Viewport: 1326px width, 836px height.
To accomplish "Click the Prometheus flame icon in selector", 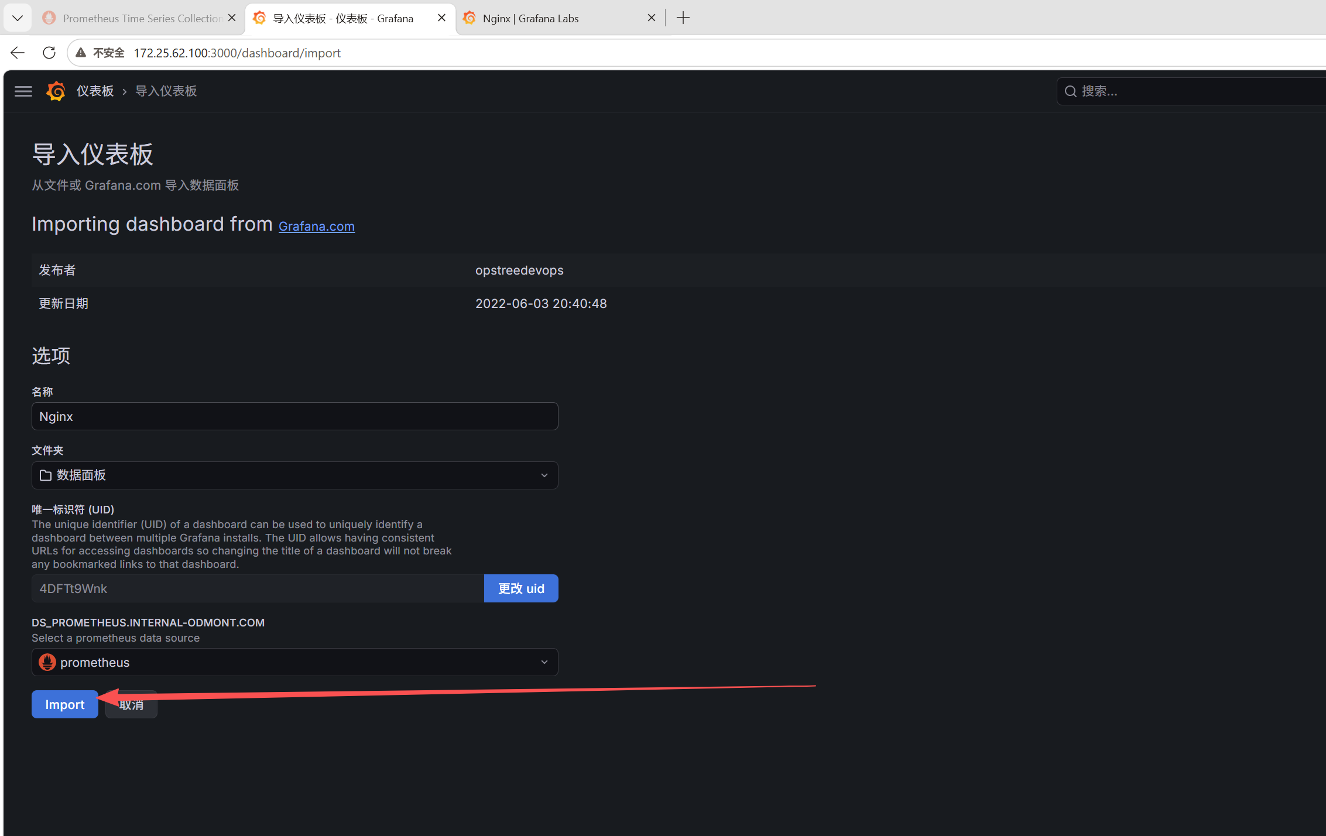I will click(47, 662).
